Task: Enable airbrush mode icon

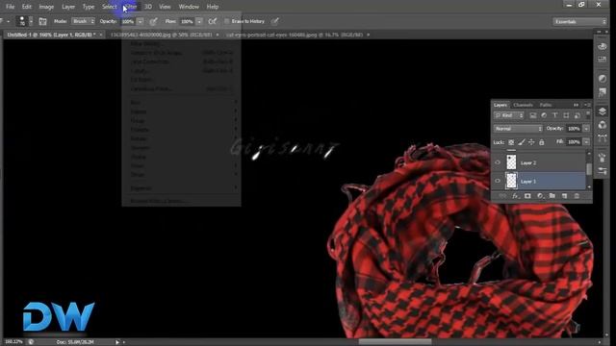Action: 212,21
